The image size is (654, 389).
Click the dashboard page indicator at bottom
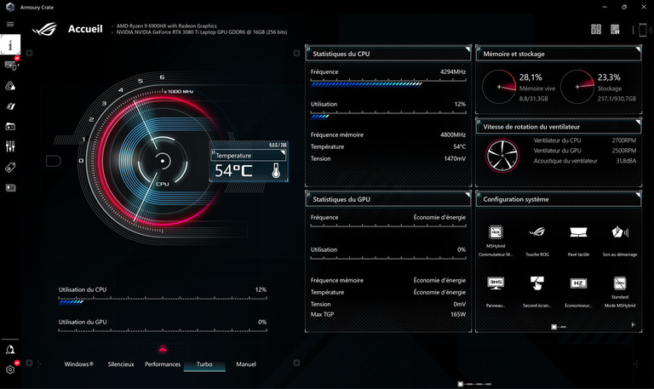475,384
